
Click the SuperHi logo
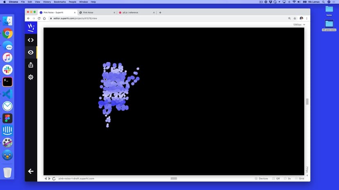(31, 27)
